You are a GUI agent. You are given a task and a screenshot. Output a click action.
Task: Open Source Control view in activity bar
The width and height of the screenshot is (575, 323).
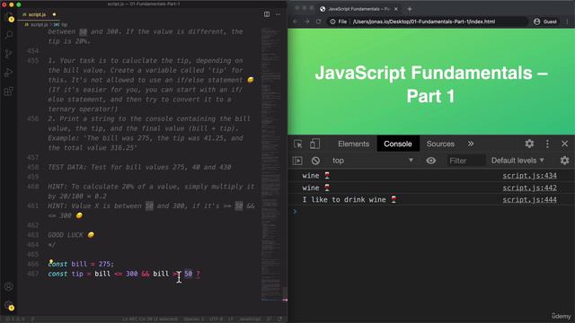point(9,54)
